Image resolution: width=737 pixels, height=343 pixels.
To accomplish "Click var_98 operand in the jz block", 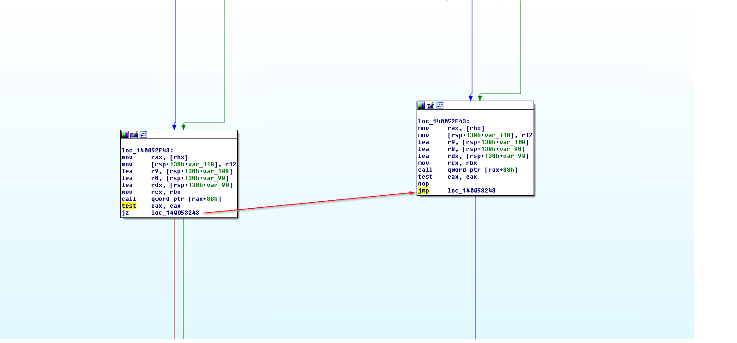I will point(214,178).
